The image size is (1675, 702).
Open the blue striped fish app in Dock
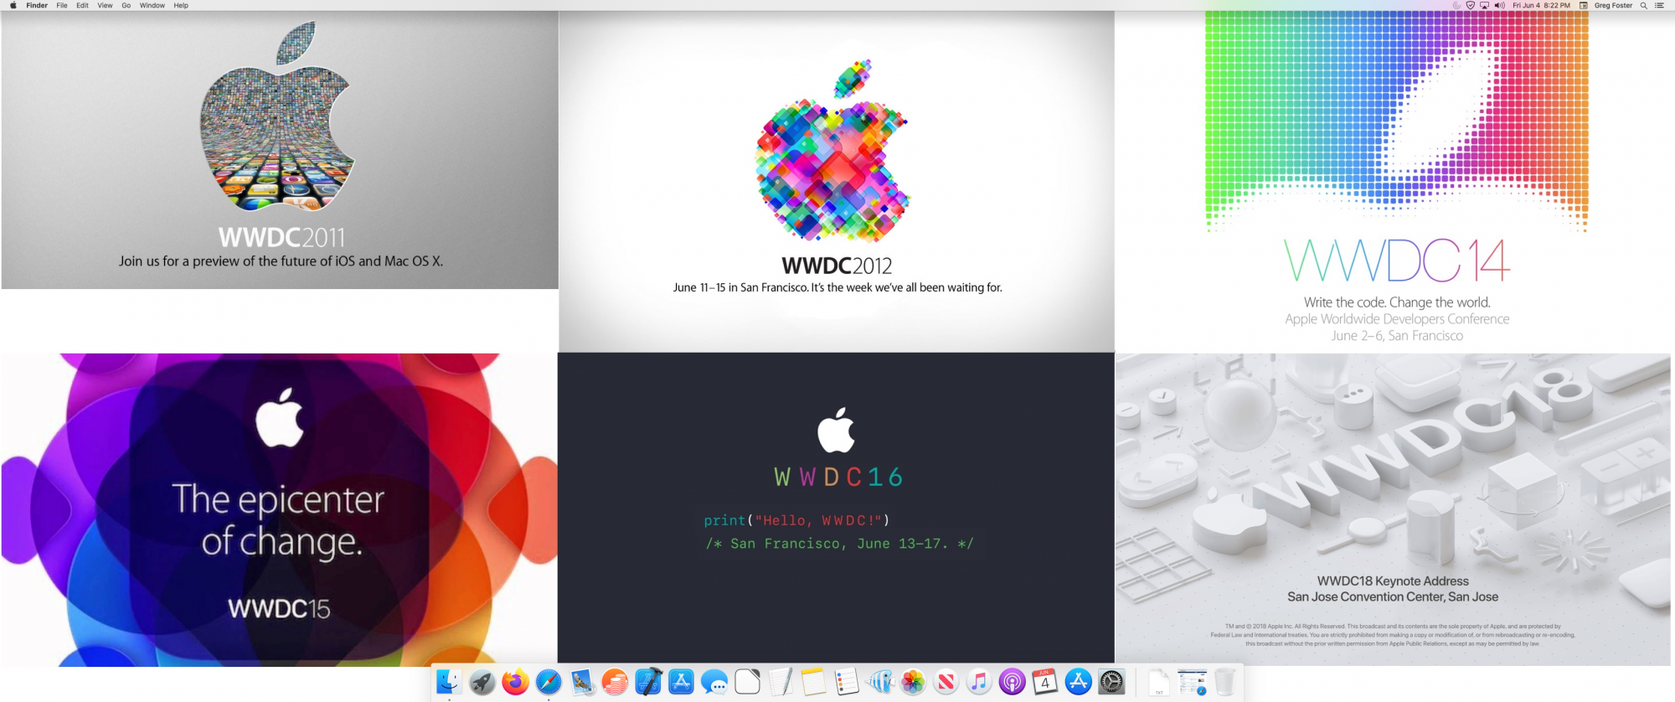click(880, 682)
